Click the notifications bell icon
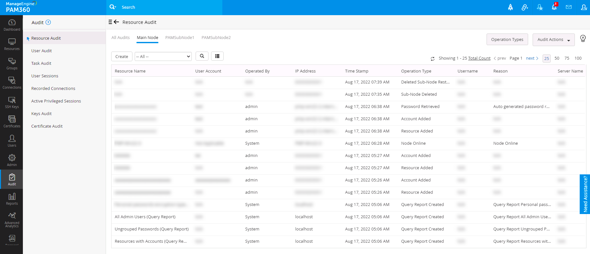This screenshot has width=590, height=254. coord(554,7)
